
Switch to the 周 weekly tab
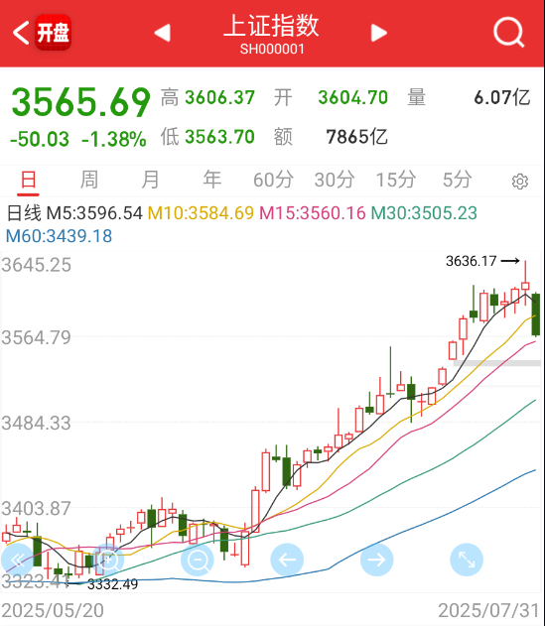coord(89,180)
